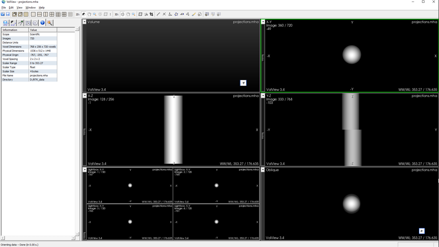Click the -Y orientation marker in Volume view
This screenshot has width=439, height=247.
(243, 83)
